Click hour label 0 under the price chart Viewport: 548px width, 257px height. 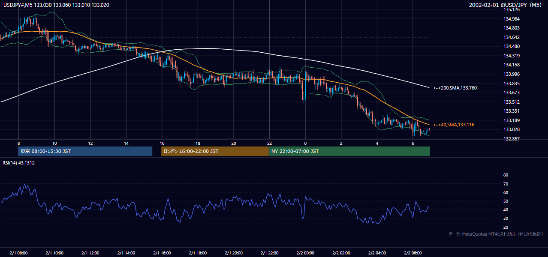click(x=305, y=143)
